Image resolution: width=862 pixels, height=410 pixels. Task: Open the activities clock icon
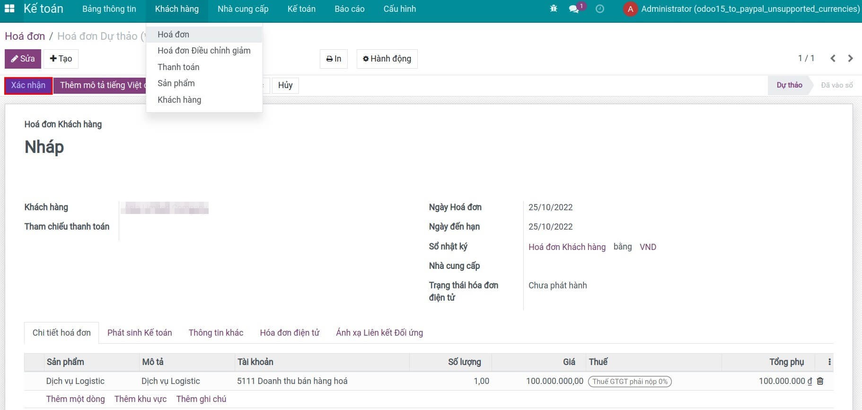600,9
